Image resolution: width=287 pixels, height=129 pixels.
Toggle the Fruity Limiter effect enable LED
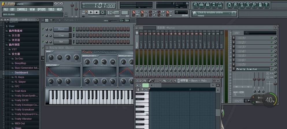coord(272,69)
